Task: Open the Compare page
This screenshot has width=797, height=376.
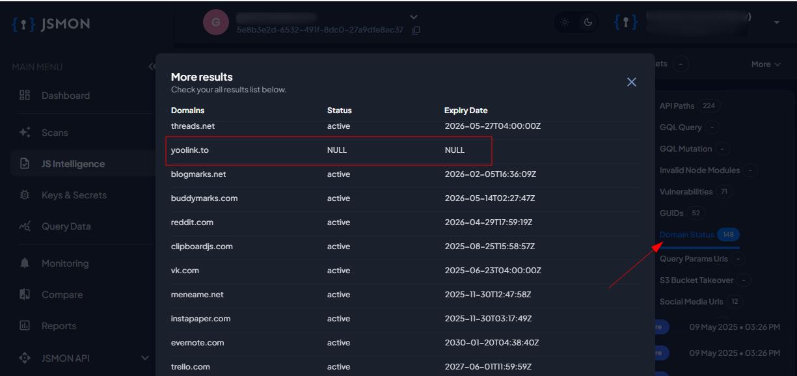Action: click(x=62, y=295)
